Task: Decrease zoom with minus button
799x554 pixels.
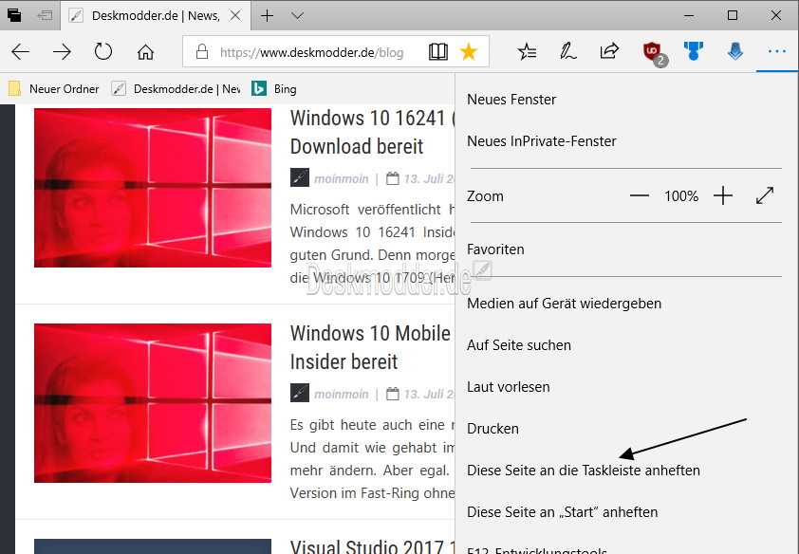Action: (639, 195)
